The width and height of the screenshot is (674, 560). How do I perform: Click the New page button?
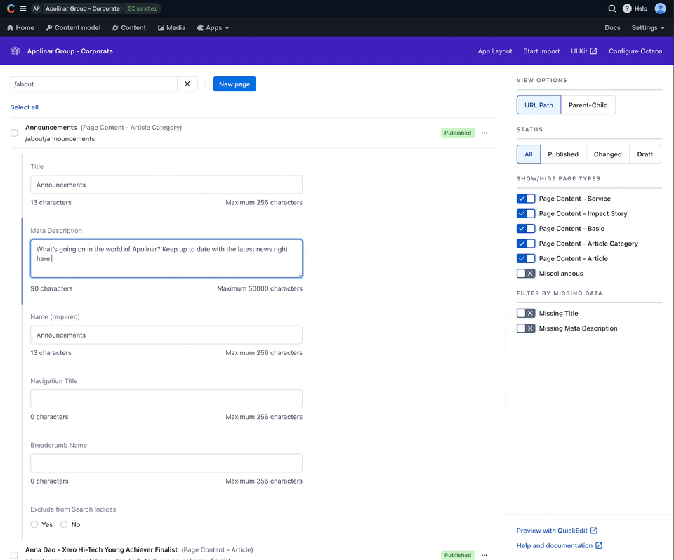click(234, 84)
